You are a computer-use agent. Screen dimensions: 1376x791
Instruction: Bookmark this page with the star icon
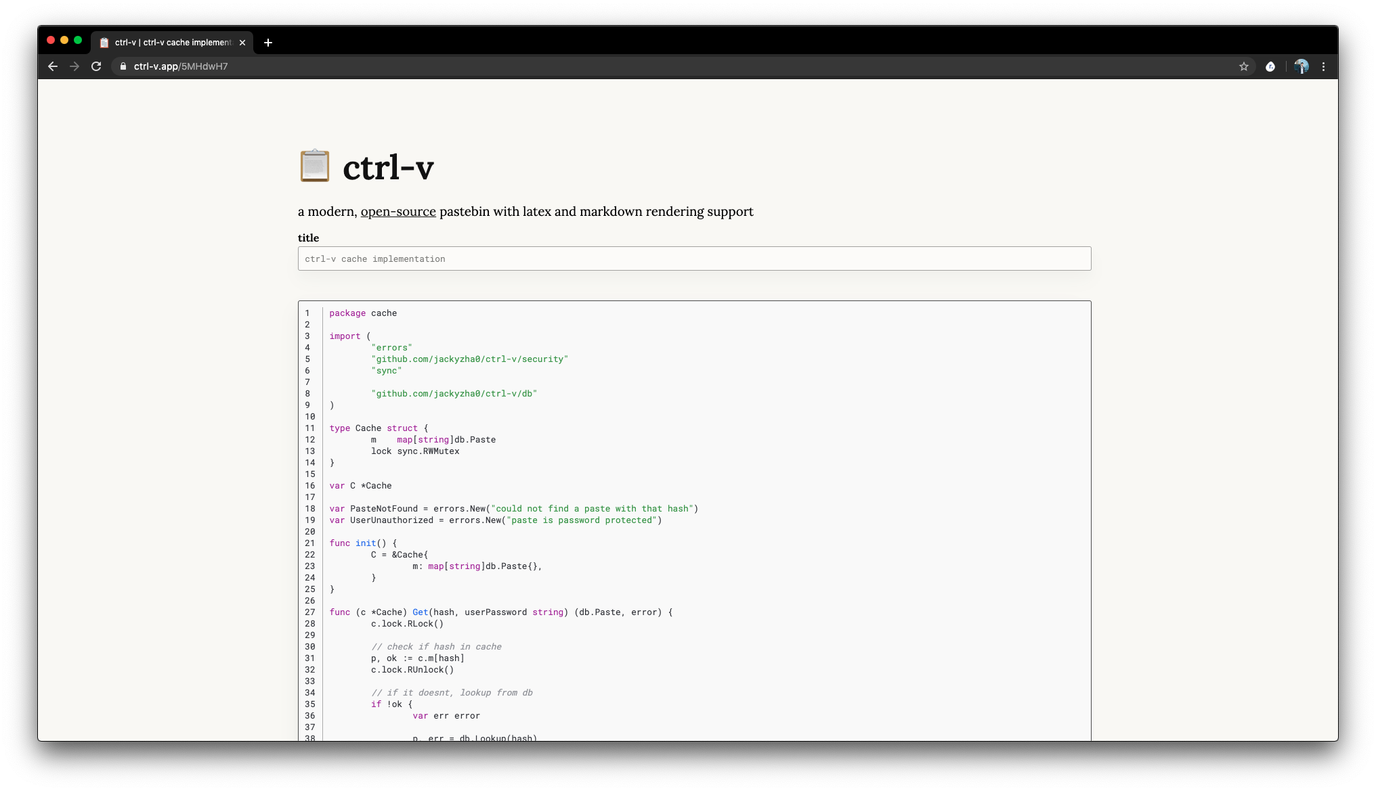click(1243, 66)
